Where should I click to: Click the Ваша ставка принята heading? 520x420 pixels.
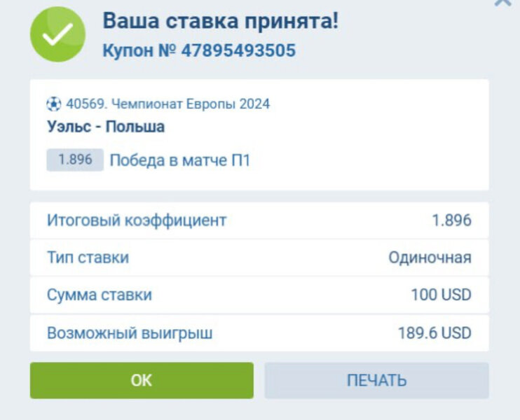click(x=220, y=21)
